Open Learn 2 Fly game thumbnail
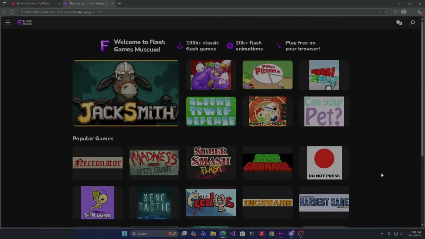Image resolution: width=425 pixels, height=239 pixels. point(324,75)
